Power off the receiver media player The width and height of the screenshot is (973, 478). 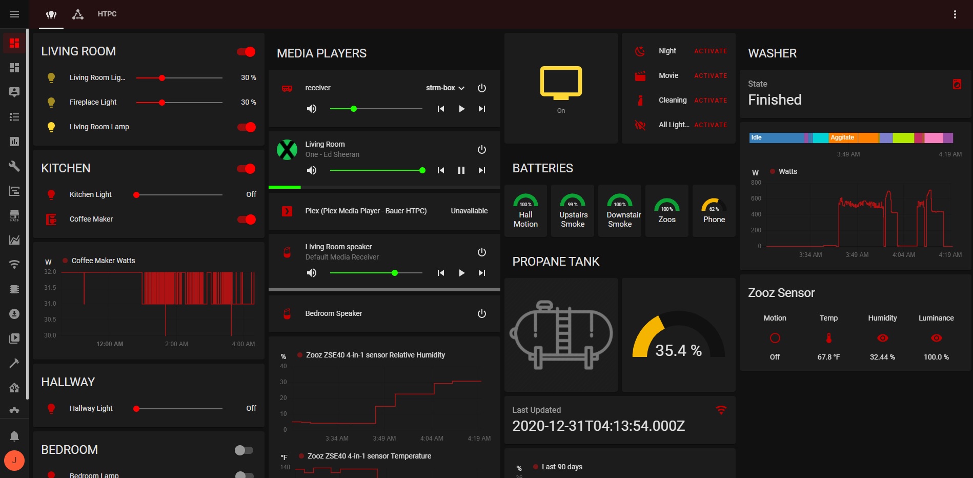point(481,88)
